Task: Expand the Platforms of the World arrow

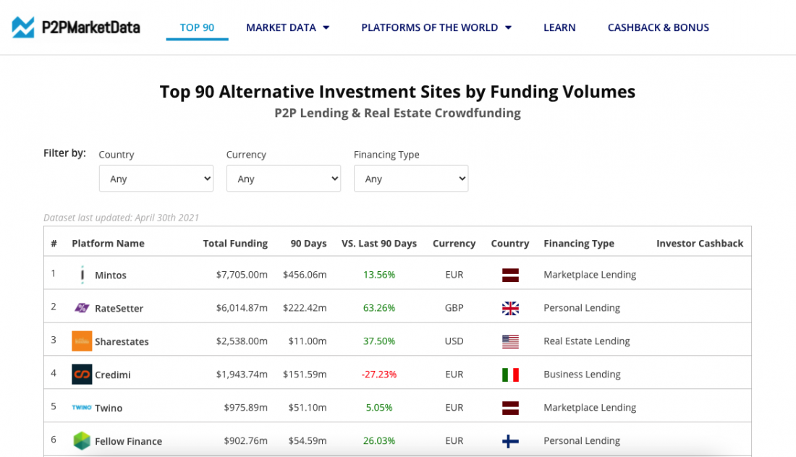Action: point(508,27)
